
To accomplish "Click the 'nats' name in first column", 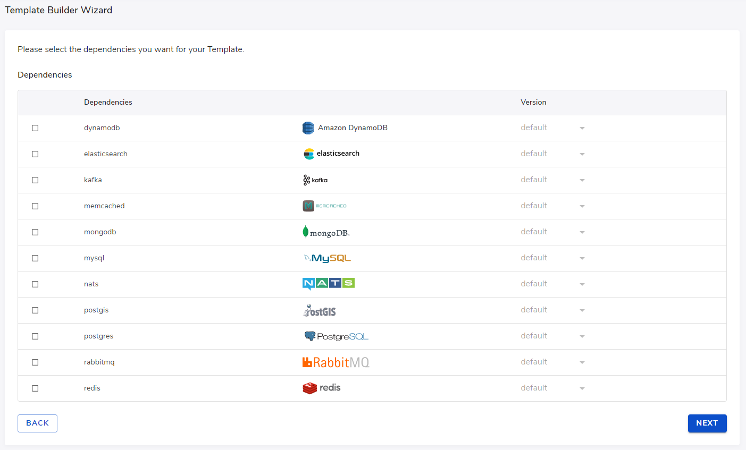I will [x=91, y=284].
